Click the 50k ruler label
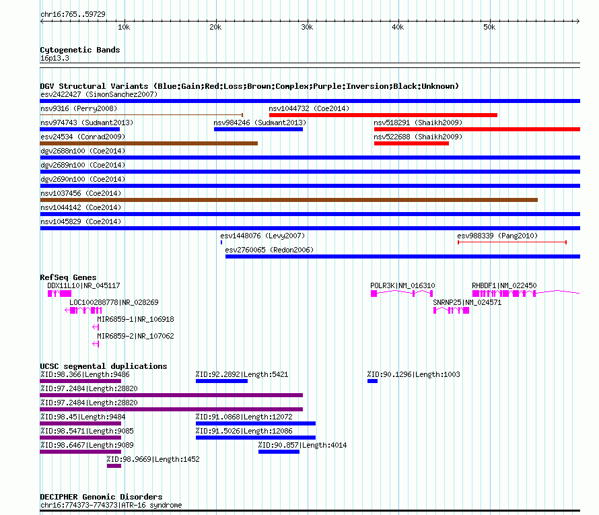 489,27
